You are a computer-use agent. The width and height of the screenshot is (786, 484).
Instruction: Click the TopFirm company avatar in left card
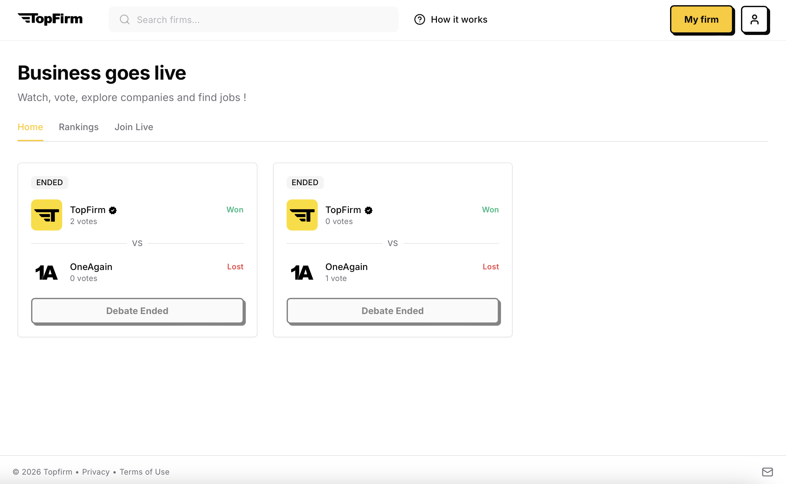[x=46, y=215]
